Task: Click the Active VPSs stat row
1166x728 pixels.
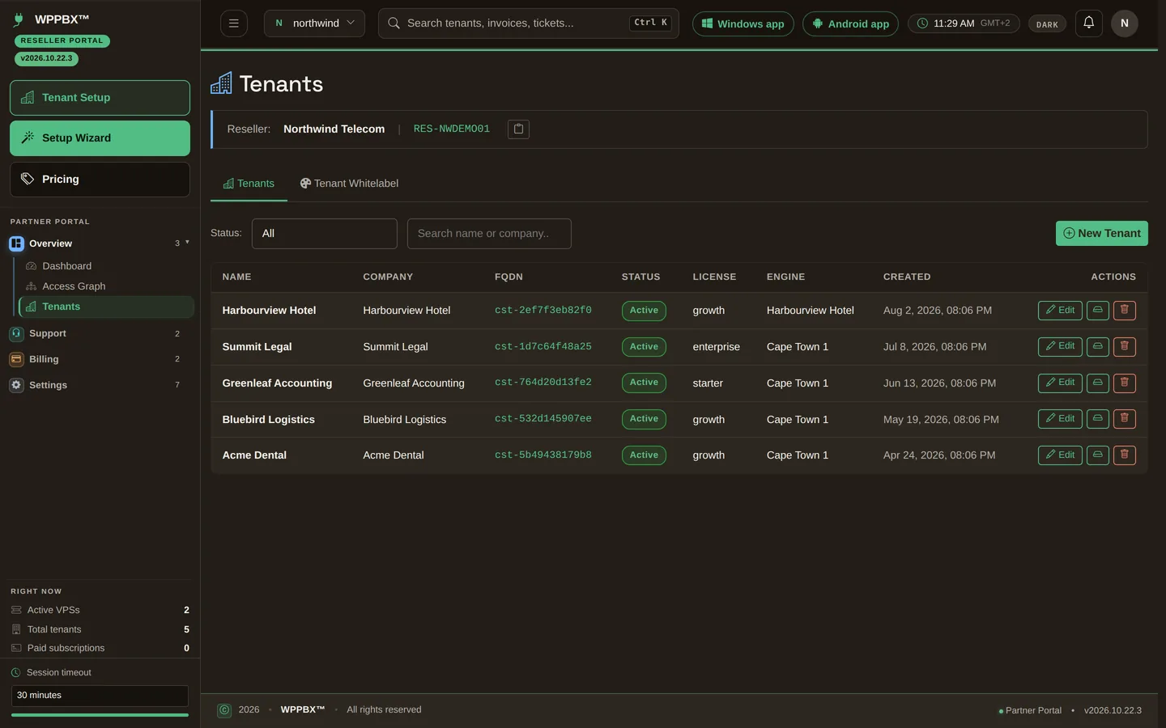Action: (x=100, y=610)
